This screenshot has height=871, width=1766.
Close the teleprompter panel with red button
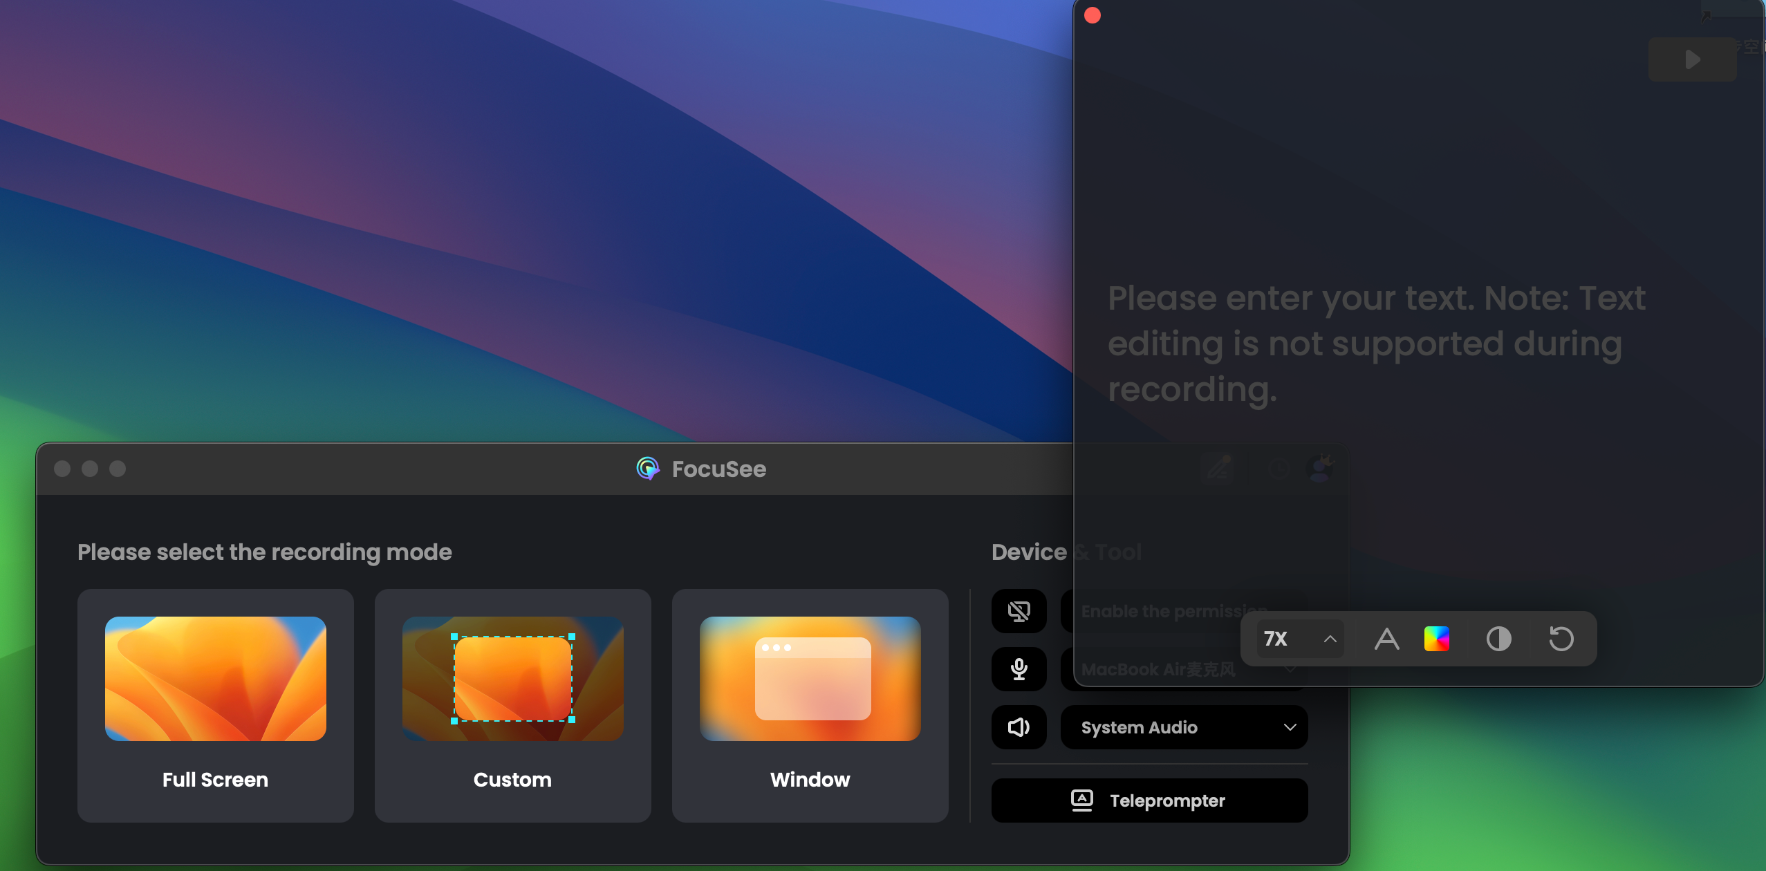click(1093, 15)
